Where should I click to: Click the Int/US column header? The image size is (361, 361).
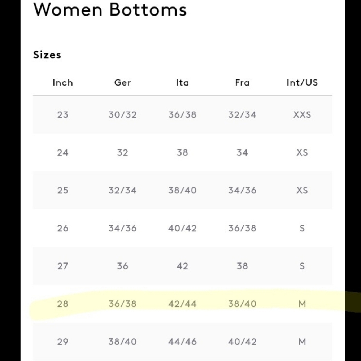point(302,83)
